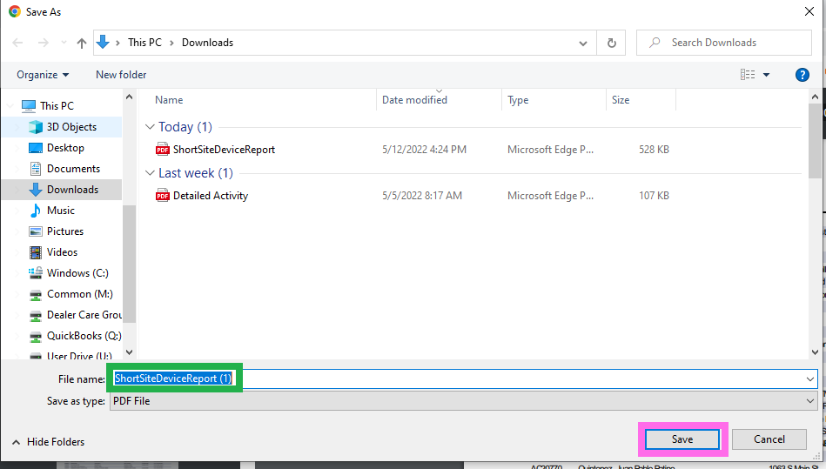
Task: Select the Windows (C:) drive
Action: click(x=77, y=273)
